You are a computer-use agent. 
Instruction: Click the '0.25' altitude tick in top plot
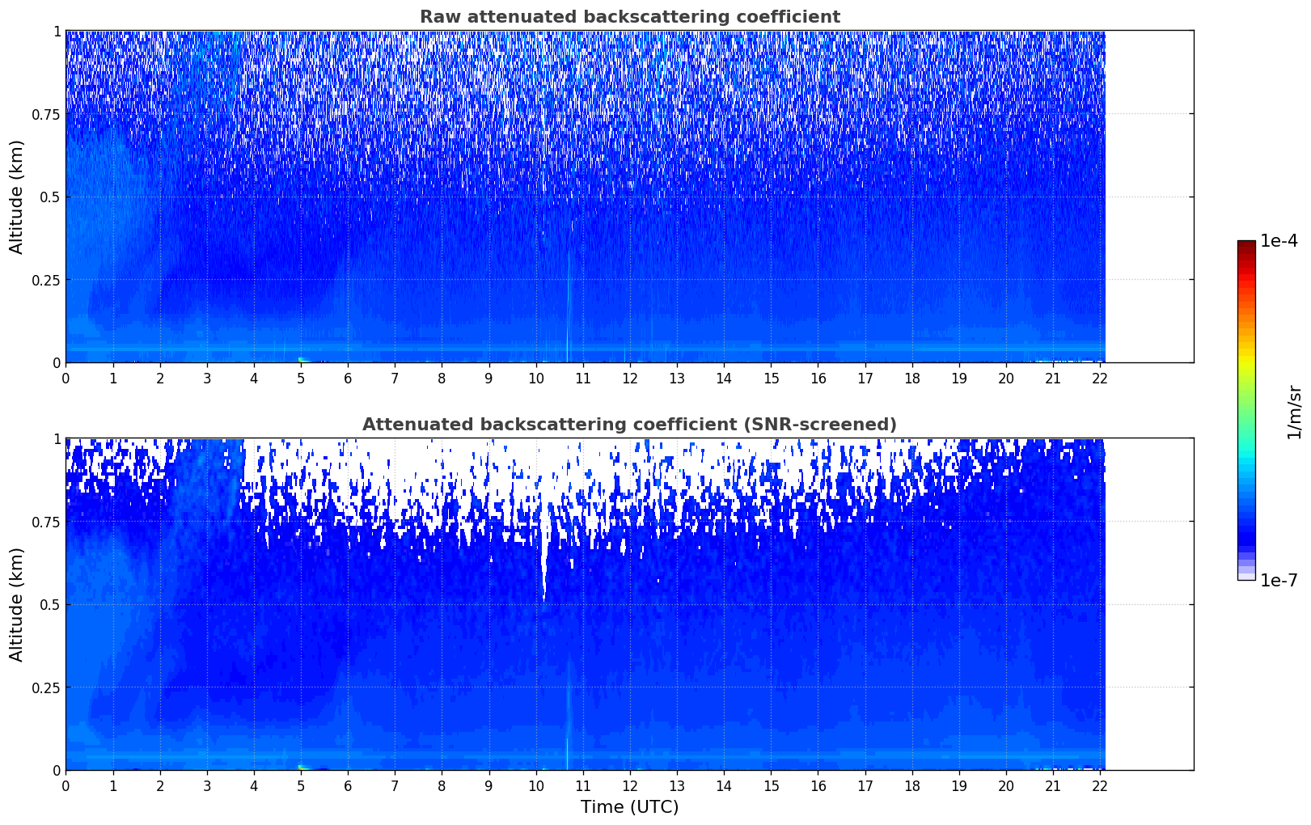(x=45, y=280)
